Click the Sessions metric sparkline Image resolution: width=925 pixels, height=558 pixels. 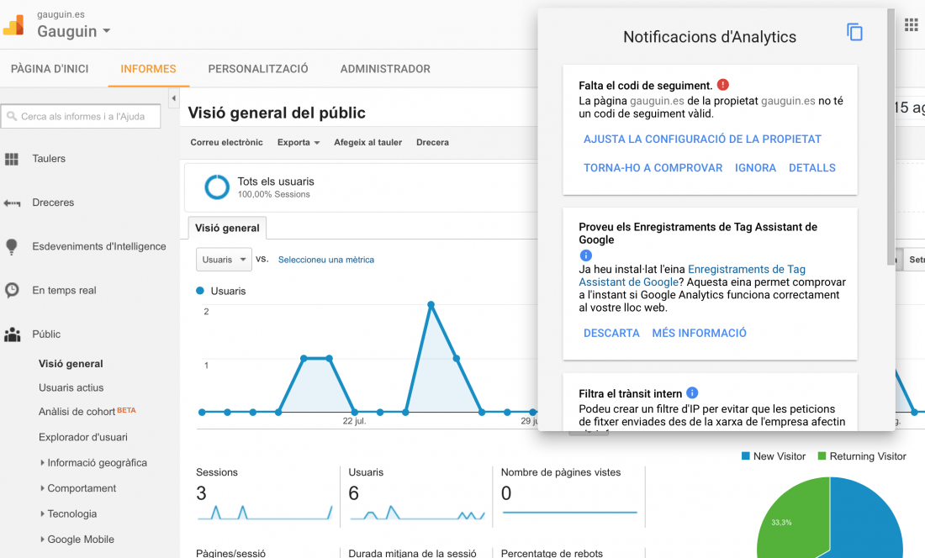coord(265,512)
